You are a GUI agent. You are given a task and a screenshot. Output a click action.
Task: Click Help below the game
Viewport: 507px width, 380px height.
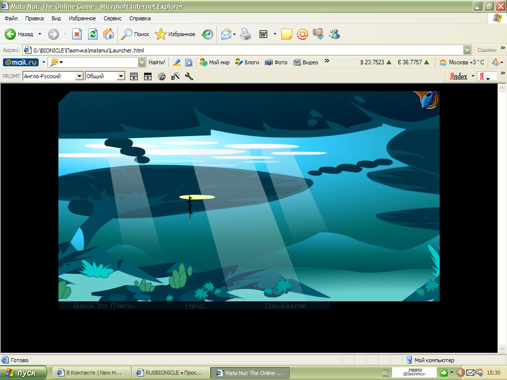click(x=195, y=306)
